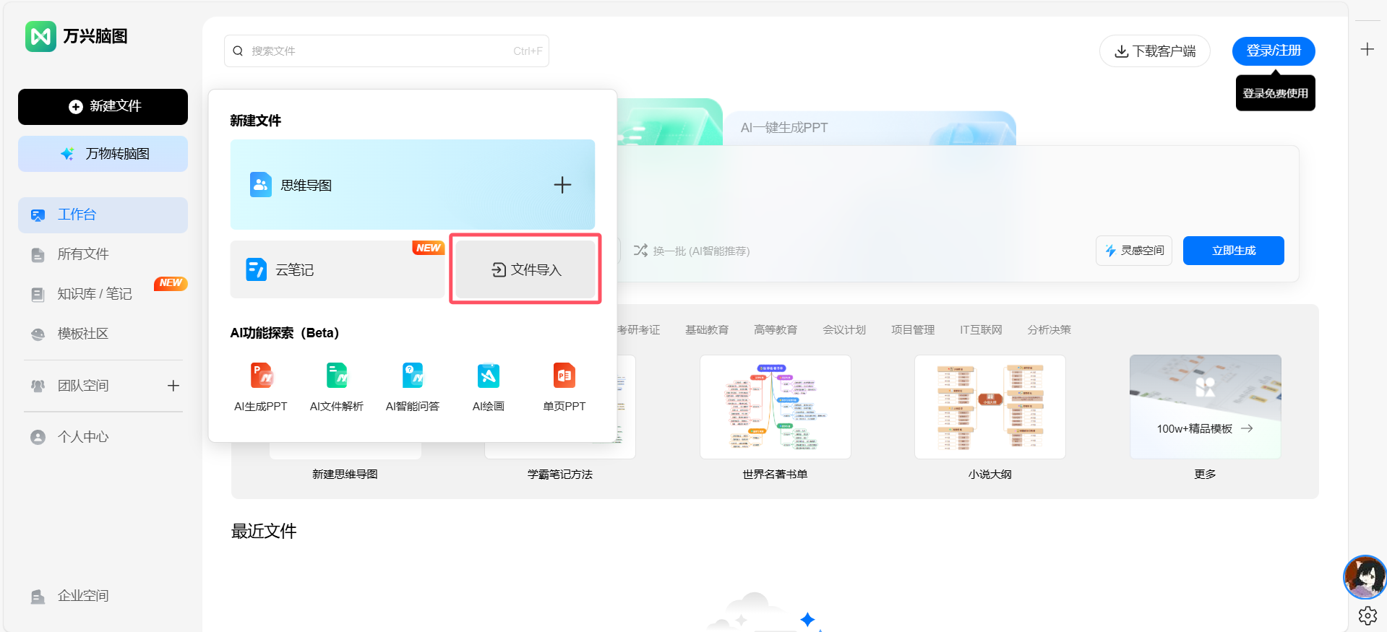The width and height of the screenshot is (1387, 632).
Task: Open the AI智能问答 feature
Action: coord(413,376)
